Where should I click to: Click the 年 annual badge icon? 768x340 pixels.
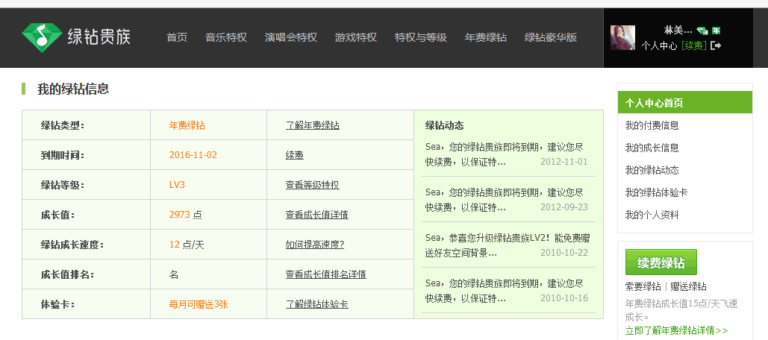click(x=716, y=31)
